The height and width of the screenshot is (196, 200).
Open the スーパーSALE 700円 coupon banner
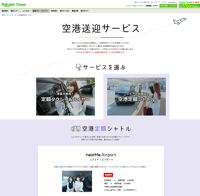pyautogui.click(x=189, y=5)
